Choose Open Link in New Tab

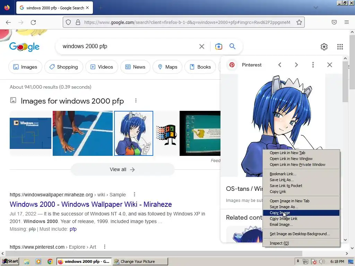pyautogui.click(x=301, y=153)
